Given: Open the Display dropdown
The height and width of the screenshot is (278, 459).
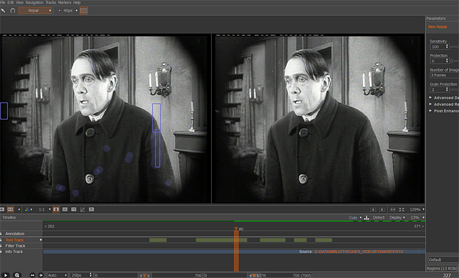Looking at the screenshot, I should pos(397,218).
